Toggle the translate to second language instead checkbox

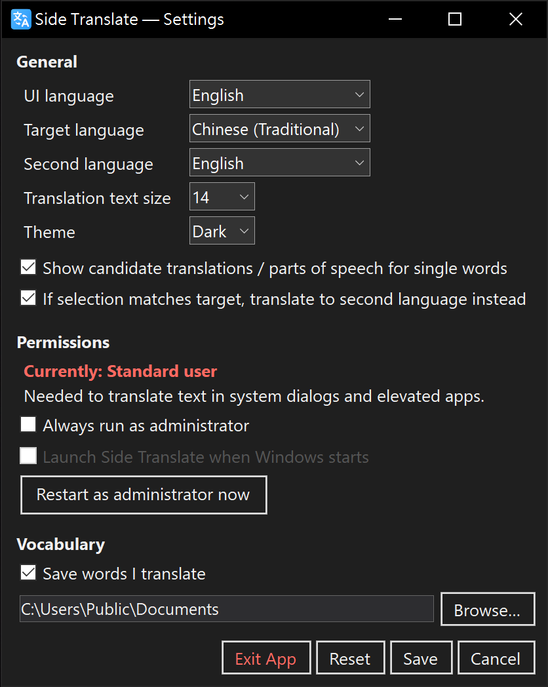pyautogui.click(x=28, y=298)
